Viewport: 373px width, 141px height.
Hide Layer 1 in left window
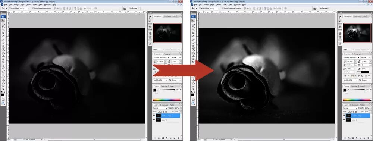click(154, 120)
